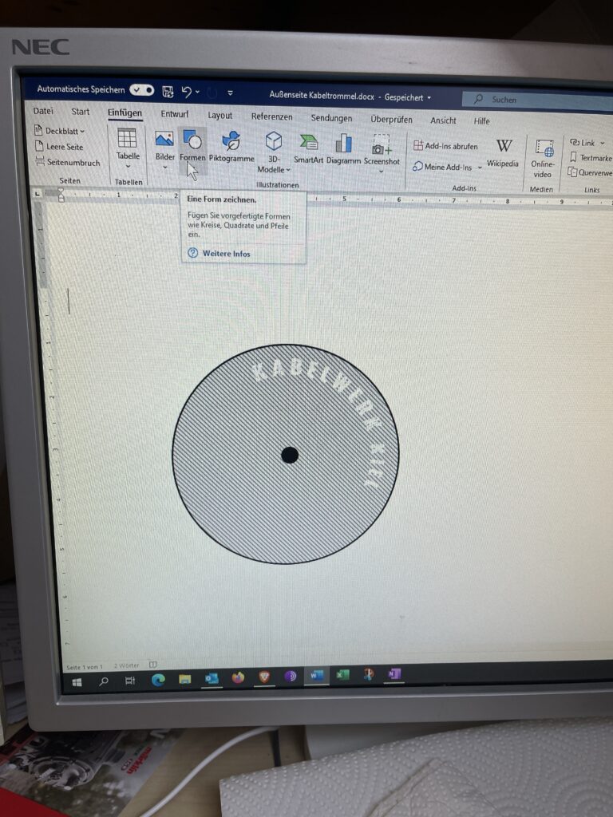Select the Einfügen ribbon tab
The height and width of the screenshot is (817, 613).
click(125, 112)
